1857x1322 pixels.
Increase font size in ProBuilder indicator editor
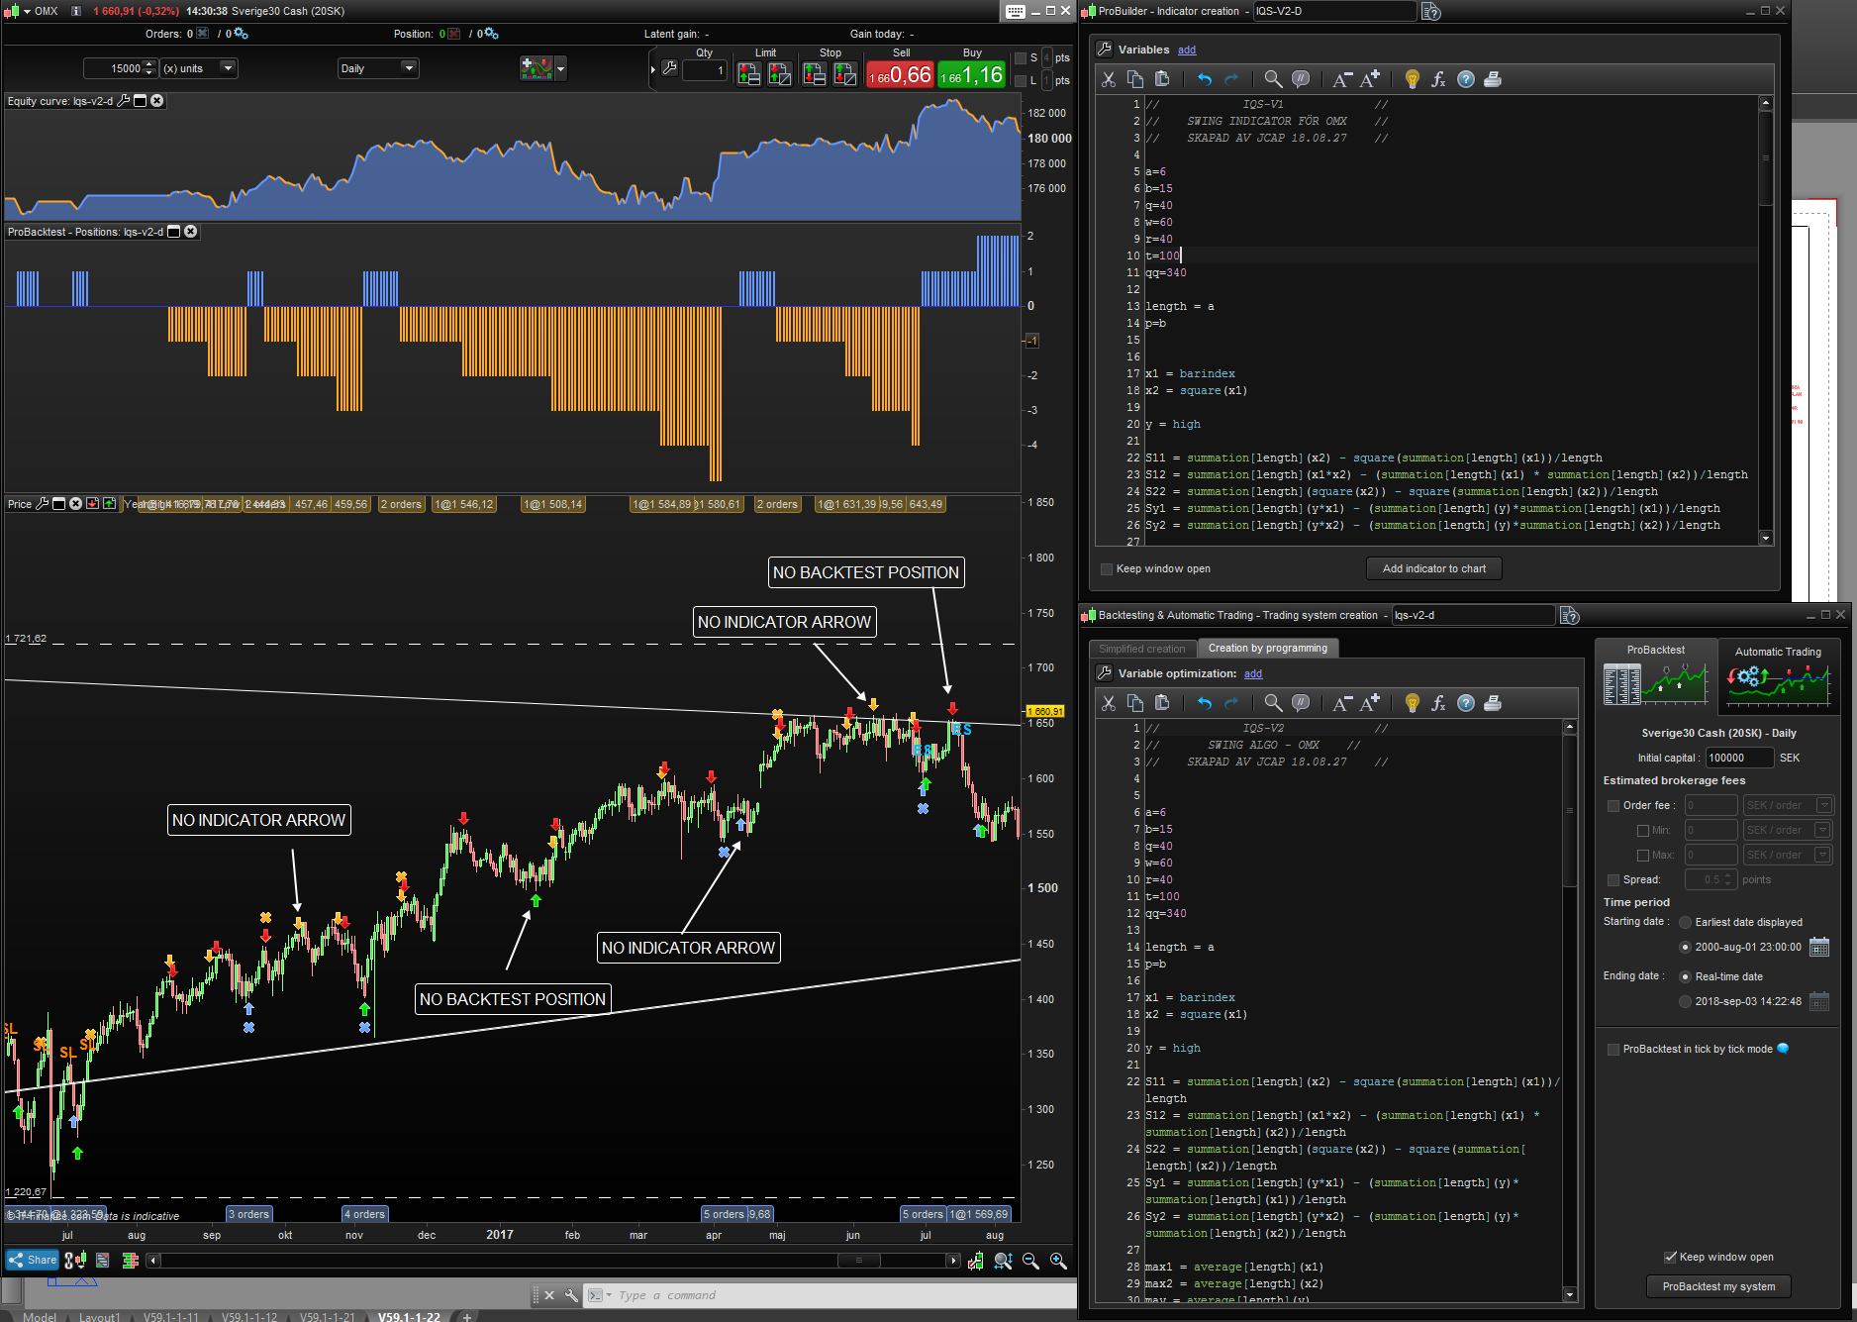click(x=1369, y=79)
